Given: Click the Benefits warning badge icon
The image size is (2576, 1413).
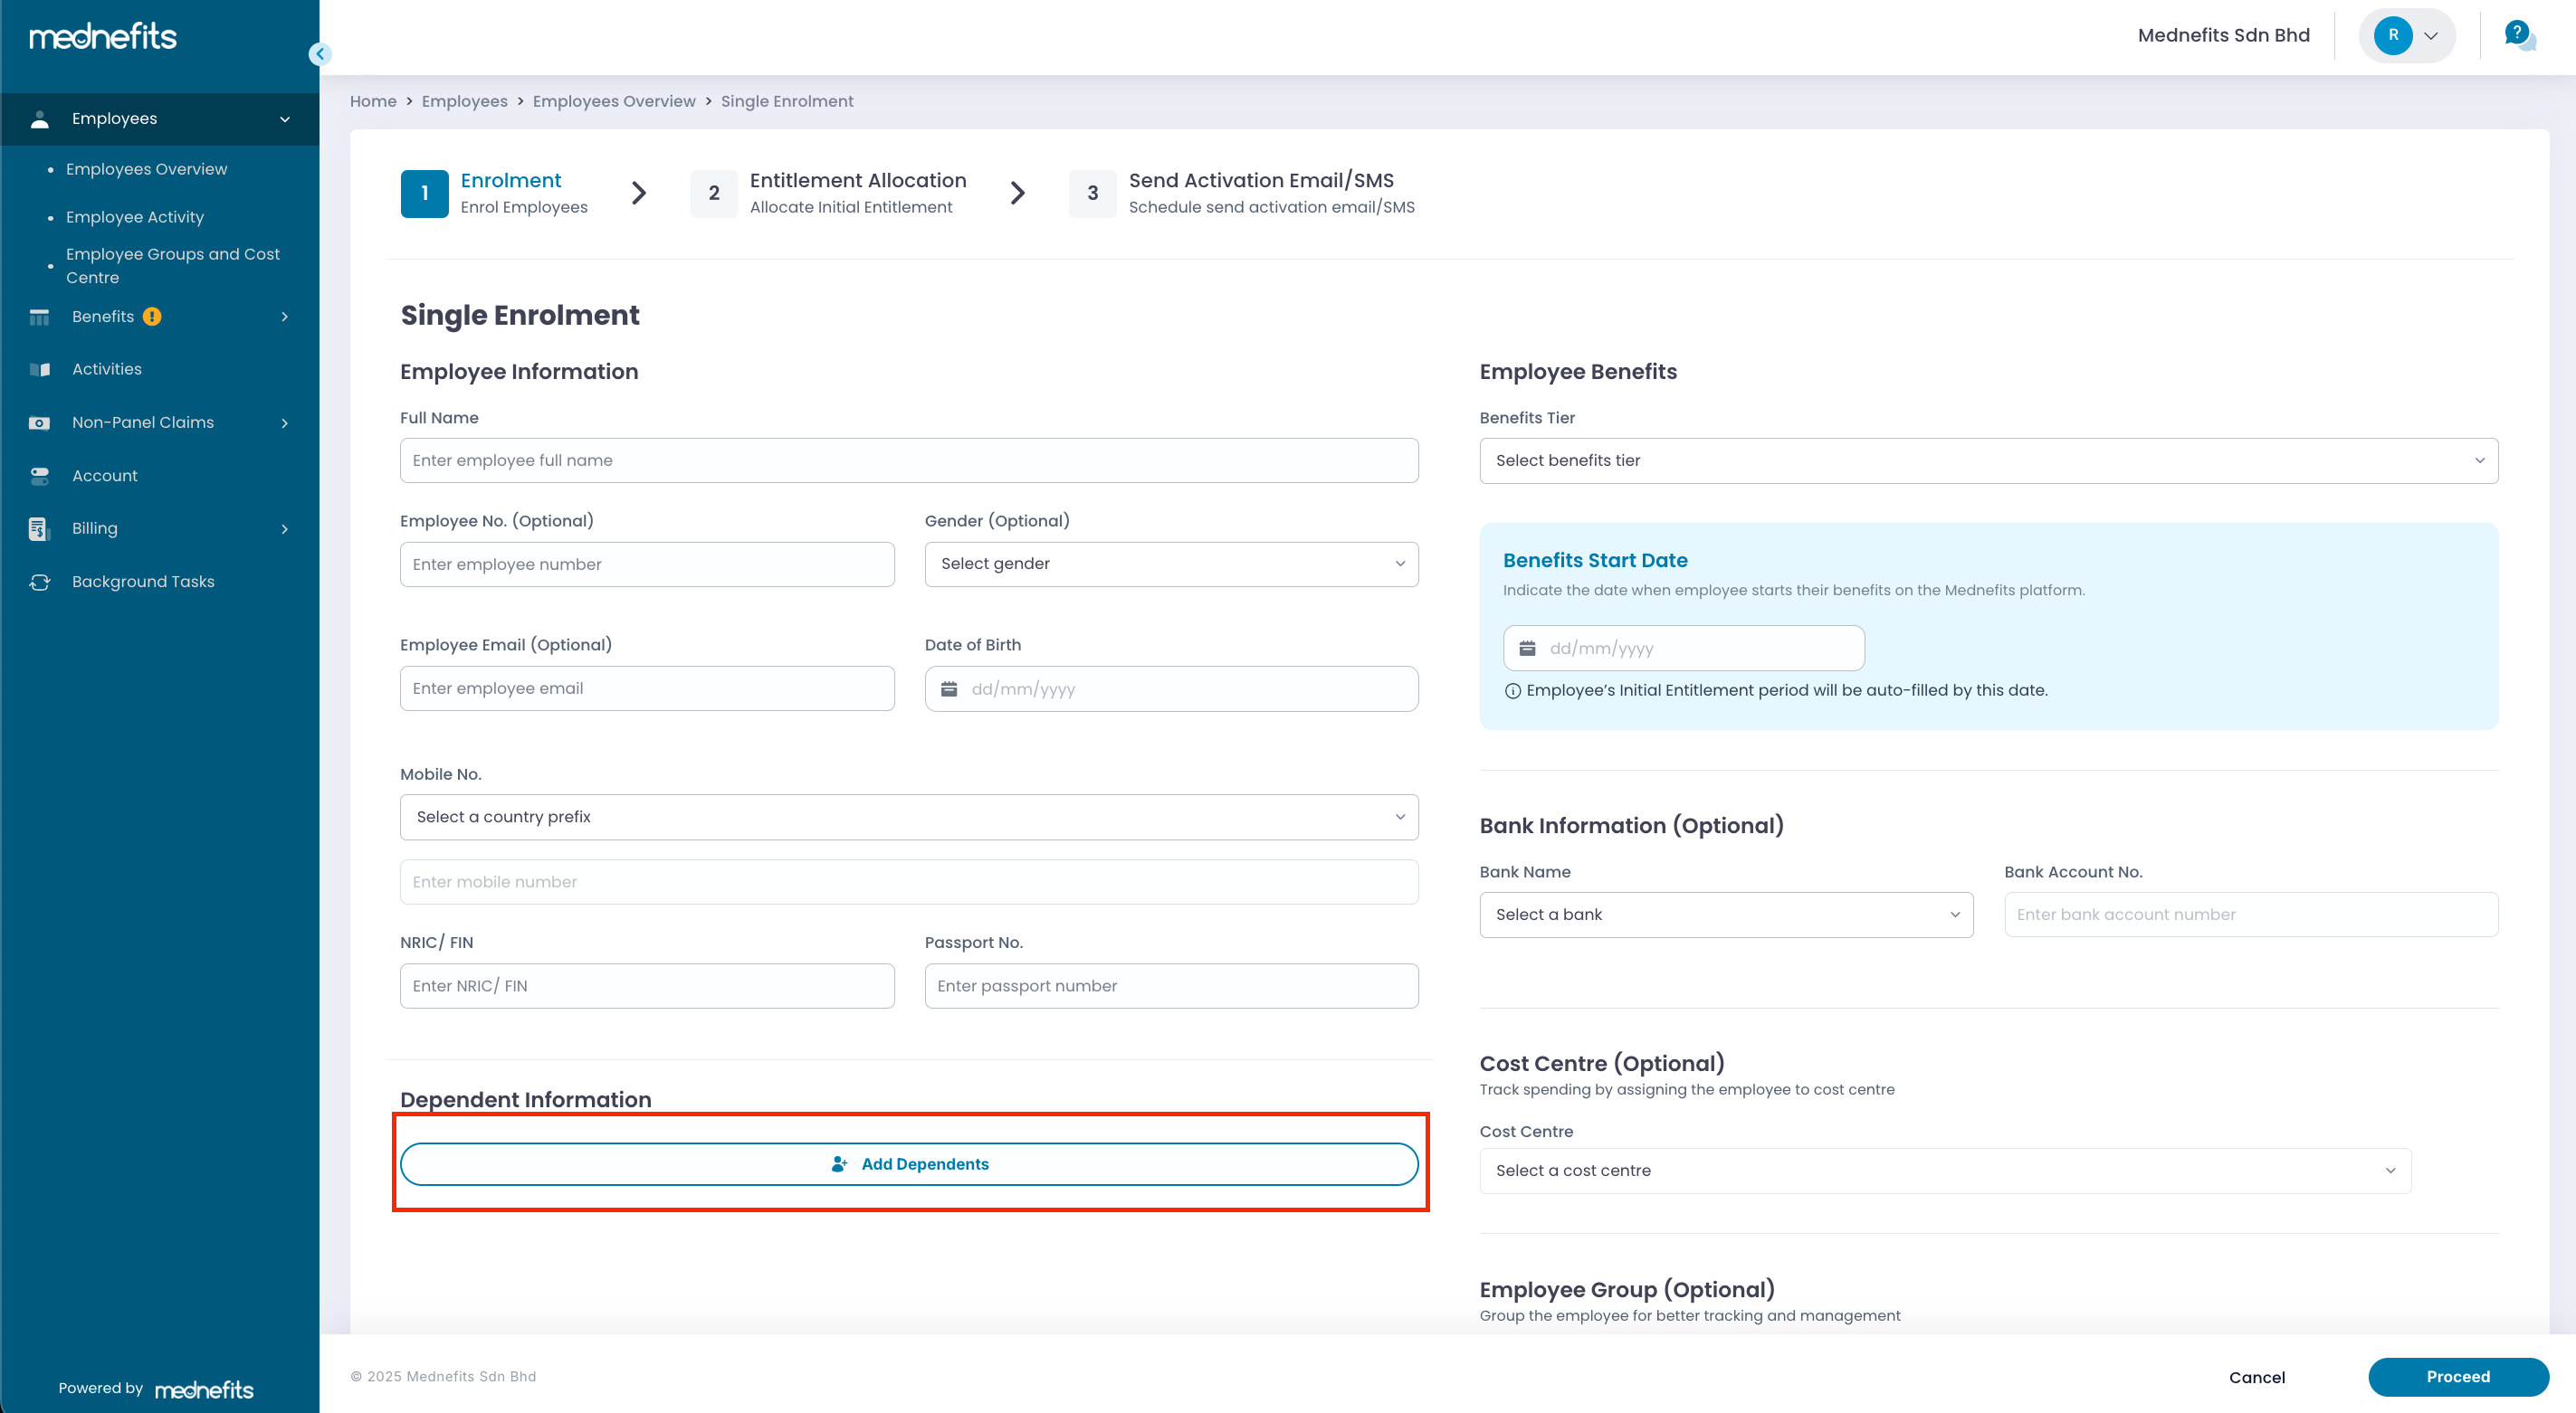Looking at the screenshot, I should pyautogui.click(x=152, y=317).
